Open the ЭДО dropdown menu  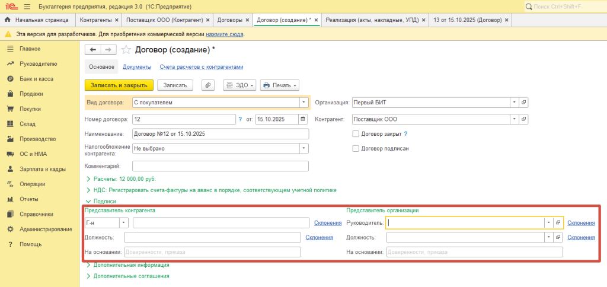(239, 85)
